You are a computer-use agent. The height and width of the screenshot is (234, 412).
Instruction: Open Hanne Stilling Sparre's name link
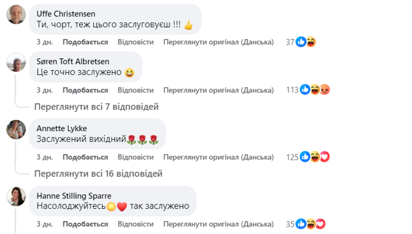tap(74, 196)
